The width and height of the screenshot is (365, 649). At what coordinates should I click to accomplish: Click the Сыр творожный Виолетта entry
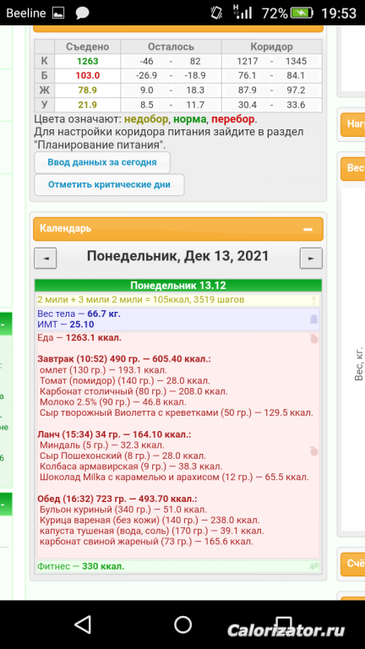tap(177, 412)
